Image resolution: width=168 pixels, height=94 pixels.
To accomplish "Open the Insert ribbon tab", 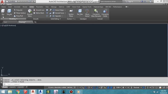I will 10,7.
